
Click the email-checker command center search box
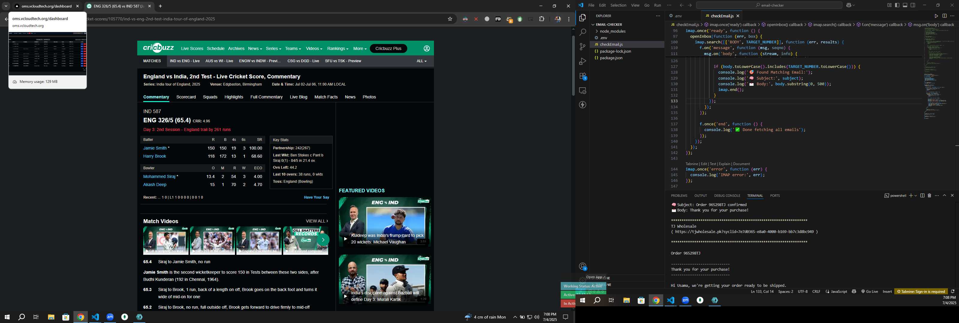[x=769, y=5]
